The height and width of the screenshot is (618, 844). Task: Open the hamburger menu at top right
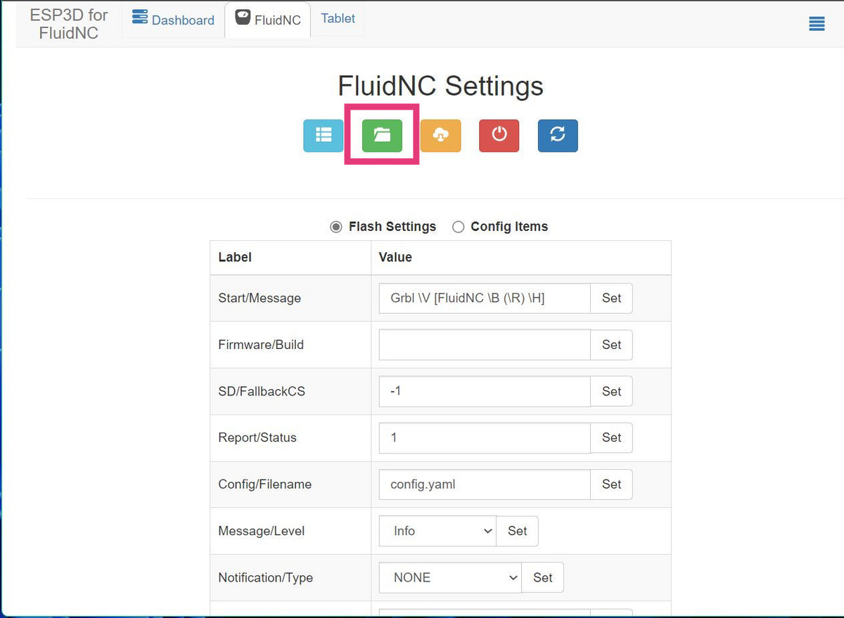click(x=817, y=24)
